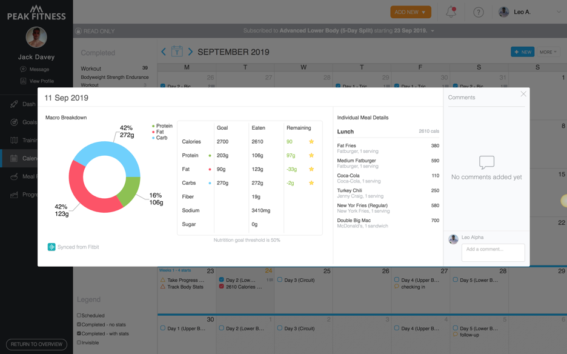The height and width of the screenshot is (354, 567).
Task: Open the ADD NEW dropdown button
Action: tap(411, 12)
